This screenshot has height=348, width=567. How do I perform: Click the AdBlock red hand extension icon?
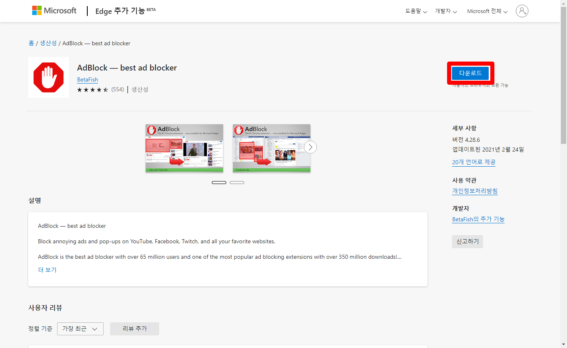pos(49,77)
